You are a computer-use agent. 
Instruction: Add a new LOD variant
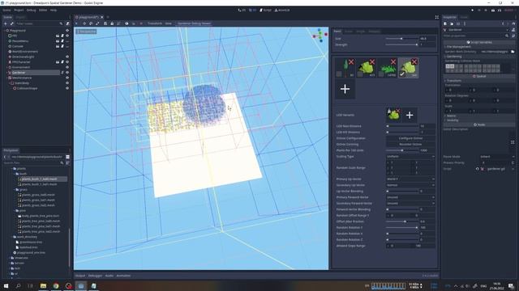click(x=410, y=115)
